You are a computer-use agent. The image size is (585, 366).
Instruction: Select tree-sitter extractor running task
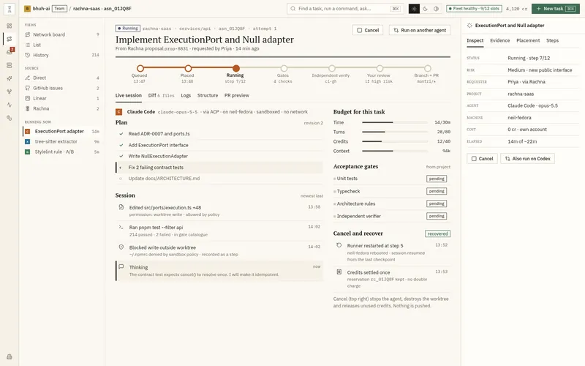point(62,141)
